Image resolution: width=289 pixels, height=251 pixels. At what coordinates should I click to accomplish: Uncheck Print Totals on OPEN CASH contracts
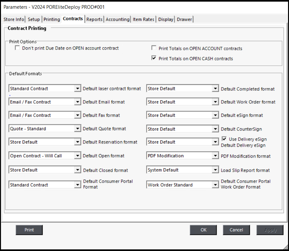click(154, 59)
